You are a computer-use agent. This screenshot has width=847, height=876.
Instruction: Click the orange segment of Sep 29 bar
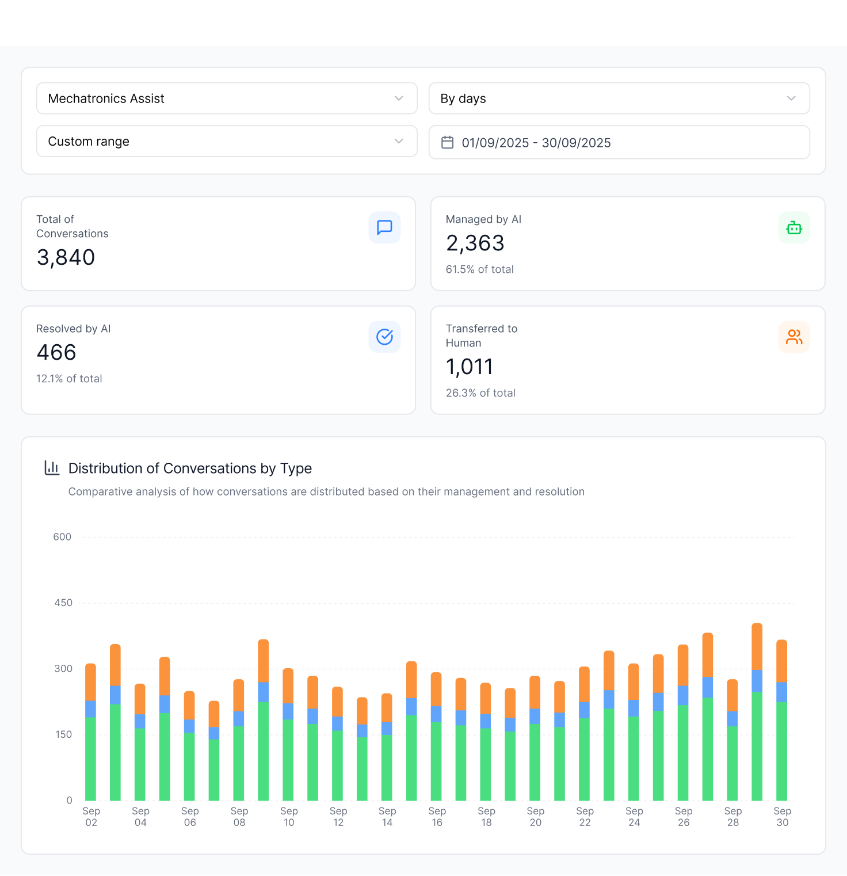pyautogui.click(x=757, y=646)
